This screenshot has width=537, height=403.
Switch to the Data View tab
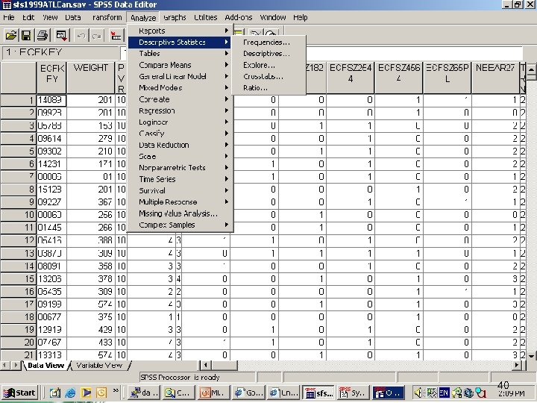pos(46,365)
